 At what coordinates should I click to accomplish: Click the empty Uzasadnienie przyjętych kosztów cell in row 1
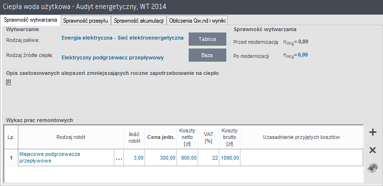(x=302, y=158)
